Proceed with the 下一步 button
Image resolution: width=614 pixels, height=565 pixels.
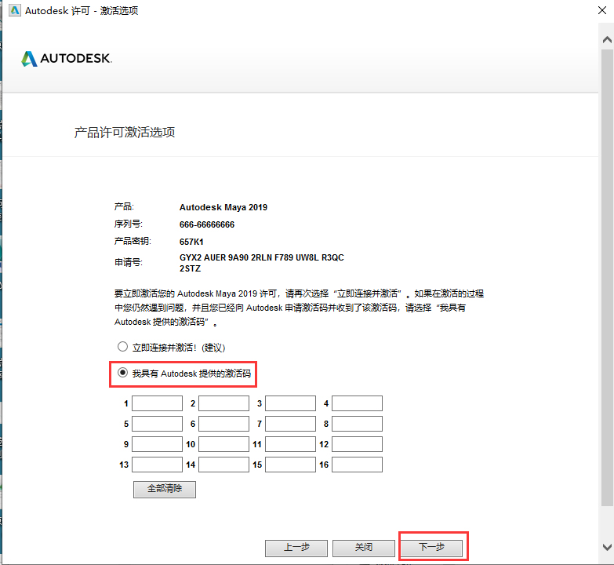(432, 548)
